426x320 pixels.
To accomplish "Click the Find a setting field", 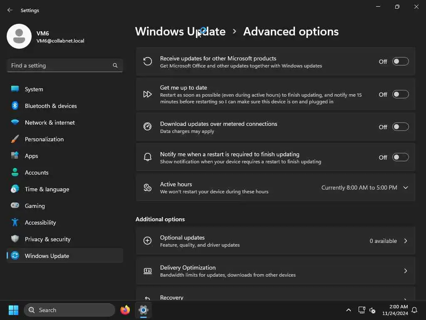I will click(x=64, y=65).
